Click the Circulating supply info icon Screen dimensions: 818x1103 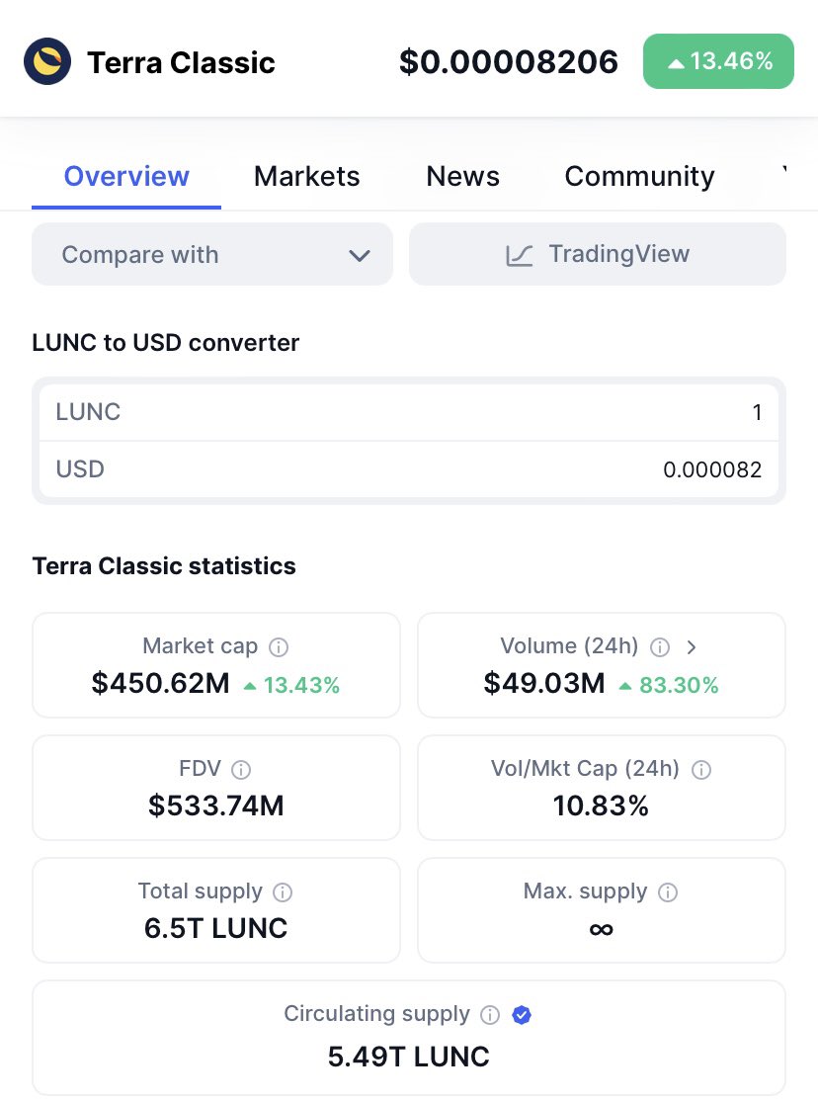[x=490, y=1014]
